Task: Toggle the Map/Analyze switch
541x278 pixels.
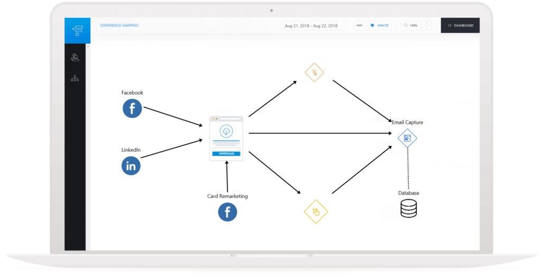Action: 370,25
